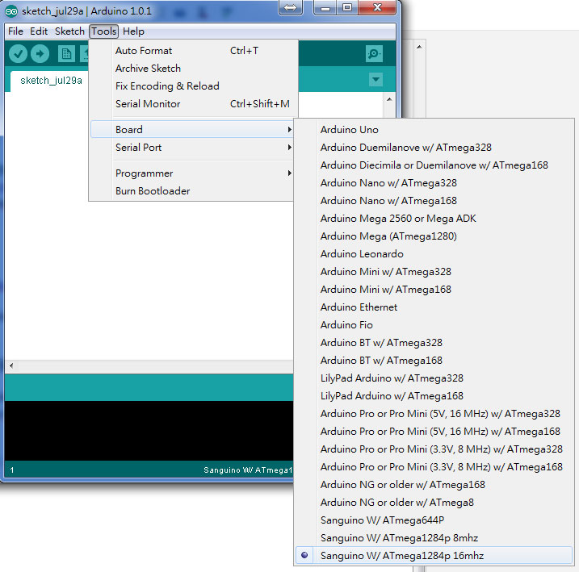Image resolution: width=579 pixels, height=572 pixels.
Task: Select the sketch_jul29a tab
Action: pos(51,81)
